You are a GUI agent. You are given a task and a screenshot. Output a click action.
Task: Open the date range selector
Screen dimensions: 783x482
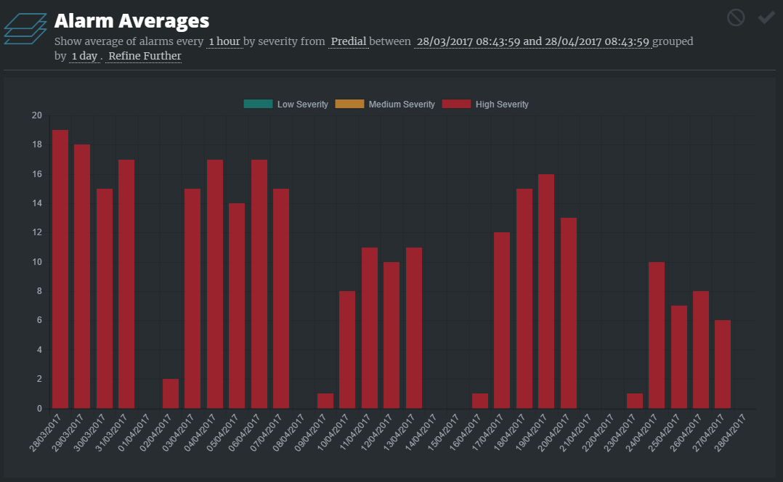[532, 41]
